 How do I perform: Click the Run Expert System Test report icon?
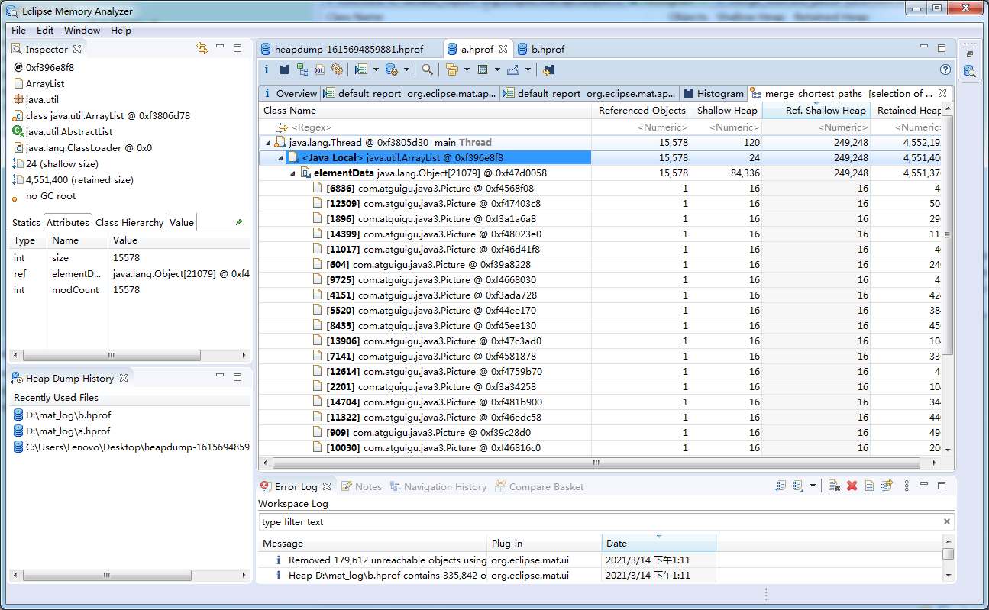[361, 69]
